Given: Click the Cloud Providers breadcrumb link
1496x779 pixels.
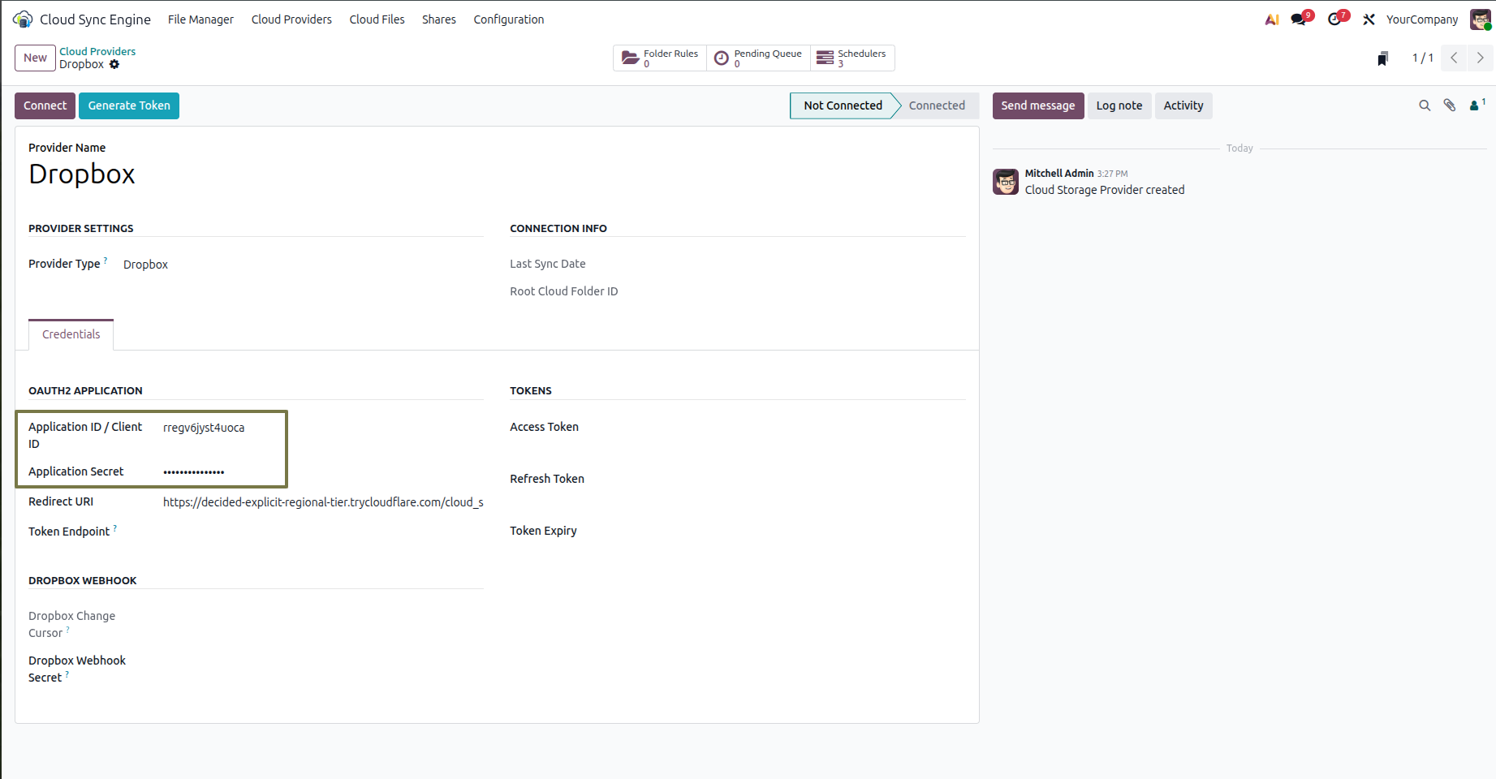Looking at the screenshot, I should coord(97,51).
